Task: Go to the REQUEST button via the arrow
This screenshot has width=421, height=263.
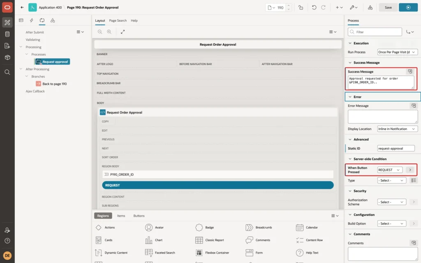Action: tap(410, 170)
